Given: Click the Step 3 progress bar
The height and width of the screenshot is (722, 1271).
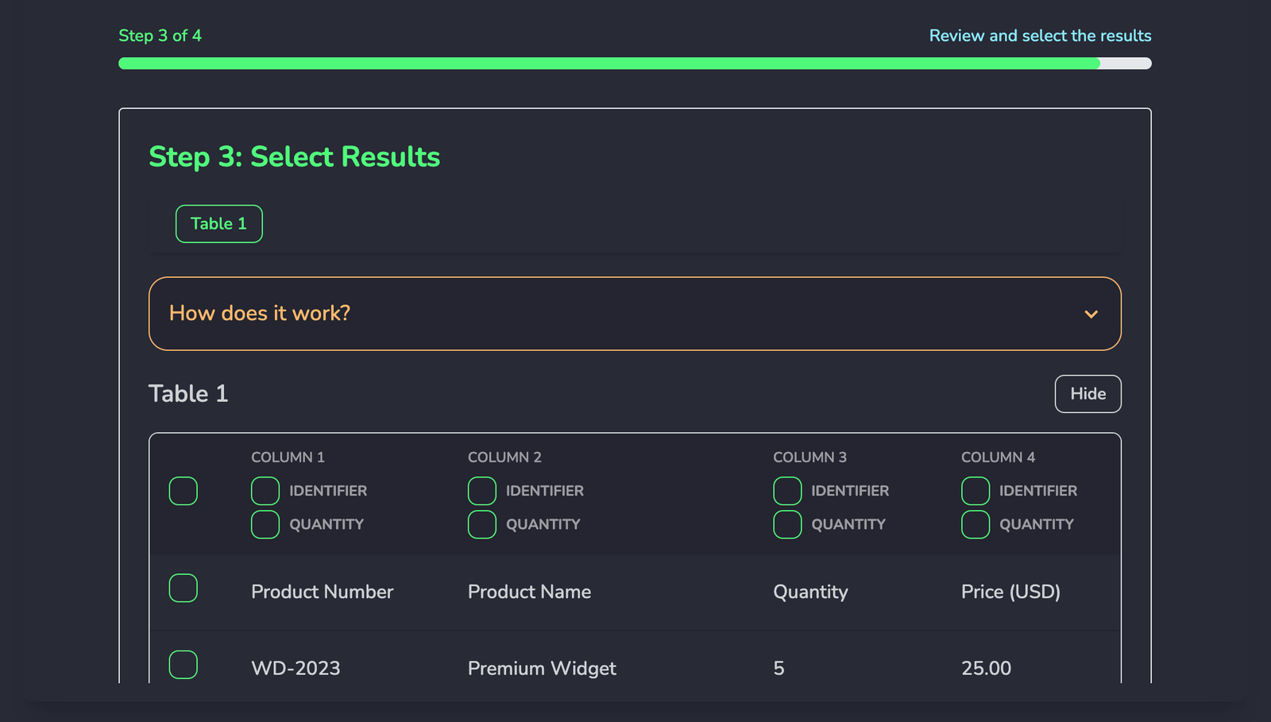Looking at the screenshot, I should pos(635,64).
